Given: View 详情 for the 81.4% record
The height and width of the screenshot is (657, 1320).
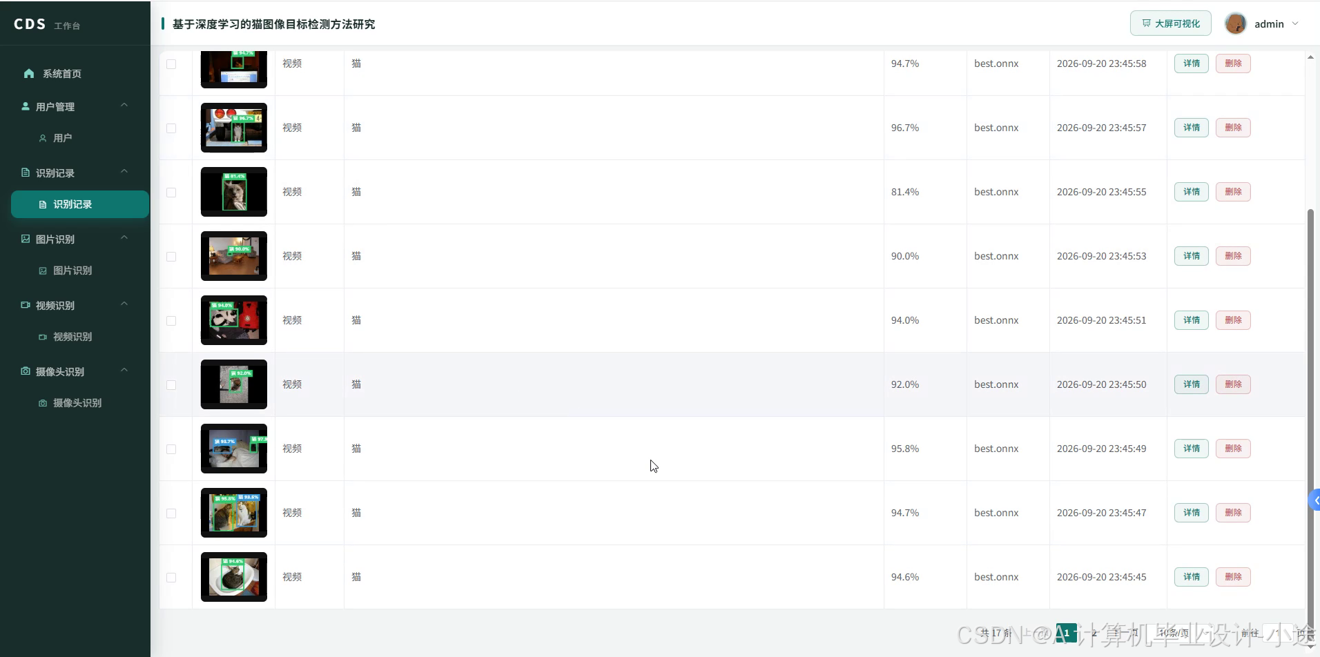Looking at the screenshot, I should coord(1191,192).
